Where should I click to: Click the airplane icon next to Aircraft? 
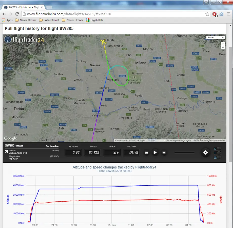pyautogui.click(x=7, y=151)
